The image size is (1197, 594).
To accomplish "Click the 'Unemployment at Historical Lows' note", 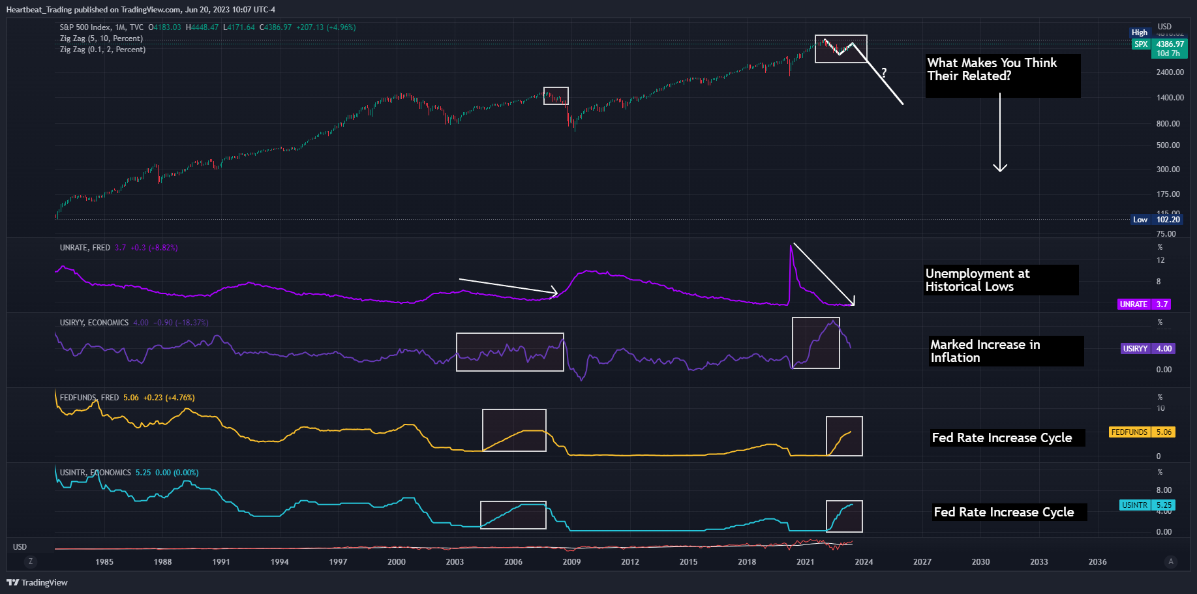I will pos(1001,280).
